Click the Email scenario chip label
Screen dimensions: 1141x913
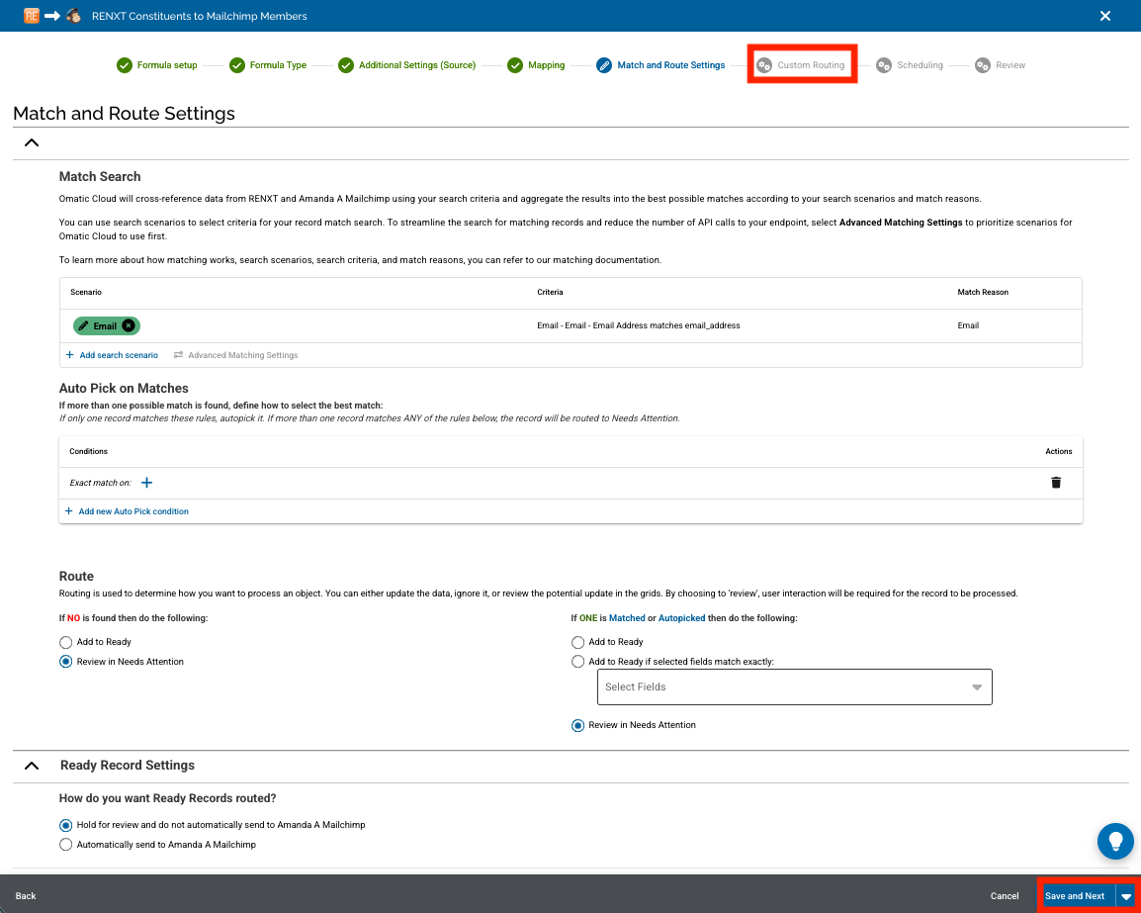tap(105, 326)
